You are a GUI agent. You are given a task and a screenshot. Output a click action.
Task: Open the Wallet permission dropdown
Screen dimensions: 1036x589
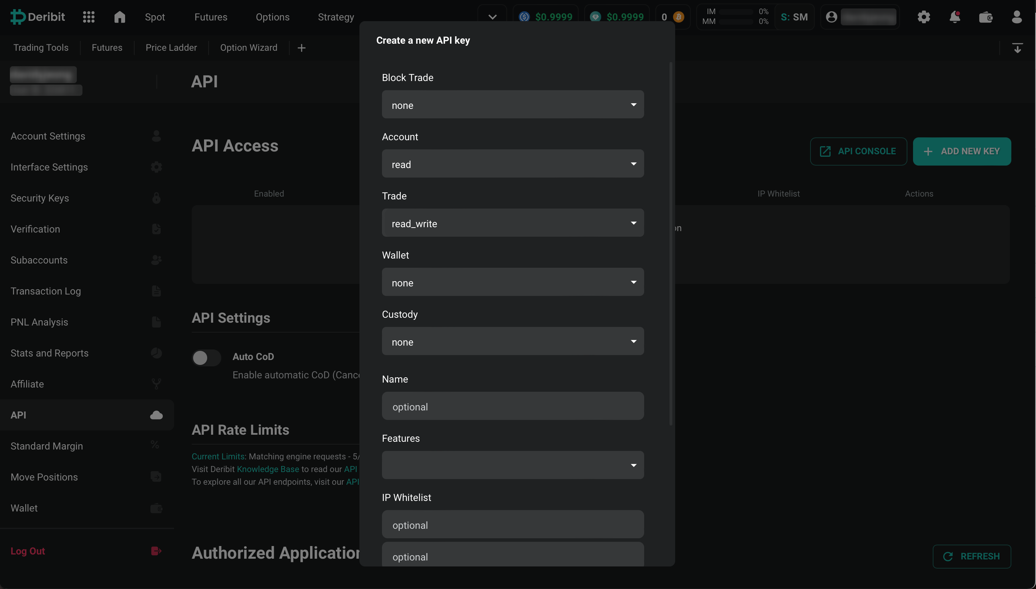(513, 283)
